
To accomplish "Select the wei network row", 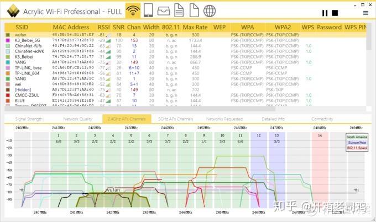I will pyautogui.click(x=185, y=84).
